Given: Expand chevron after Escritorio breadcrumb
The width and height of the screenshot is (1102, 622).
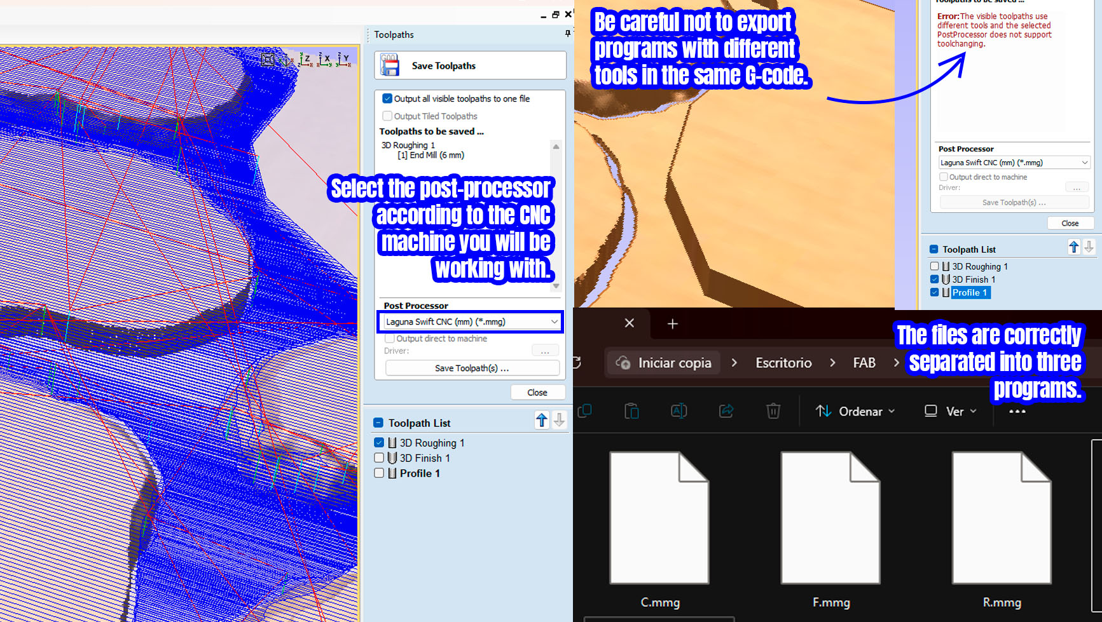Looking at the screenshot, I should pyautogui.click(x=832, y=363).
